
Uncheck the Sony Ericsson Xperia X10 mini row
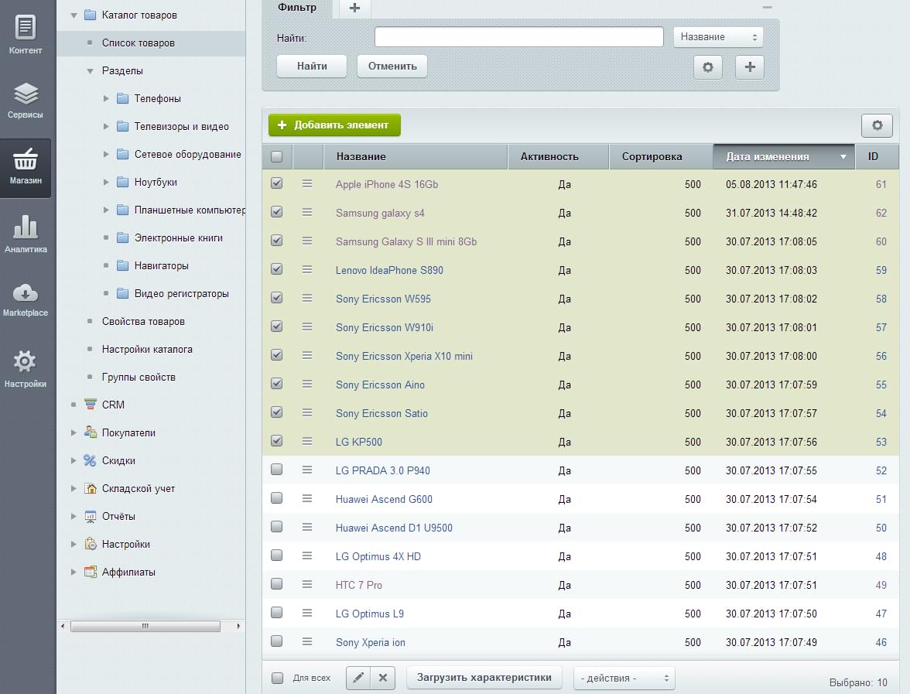(x=277, y=354)
